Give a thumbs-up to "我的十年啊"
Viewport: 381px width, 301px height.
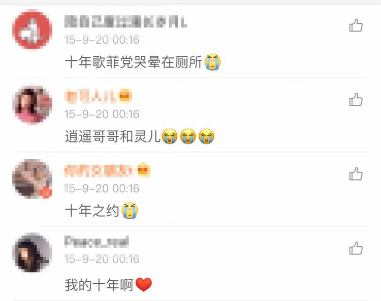(356, 248)
